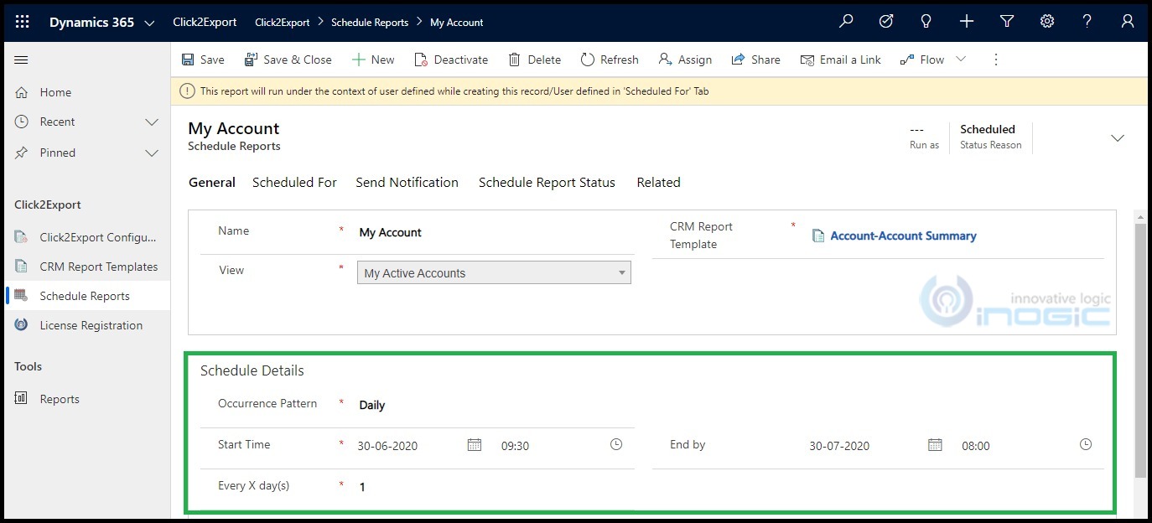This screenshot has height=523, width=1152.
Task: Expand the header details chevron
Action: coord(1118,138)
